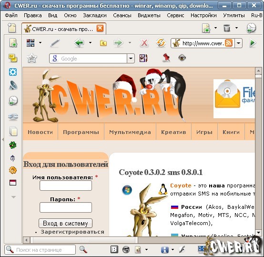Expand the dropdown next to the bookmark page icon

(215, 28)
